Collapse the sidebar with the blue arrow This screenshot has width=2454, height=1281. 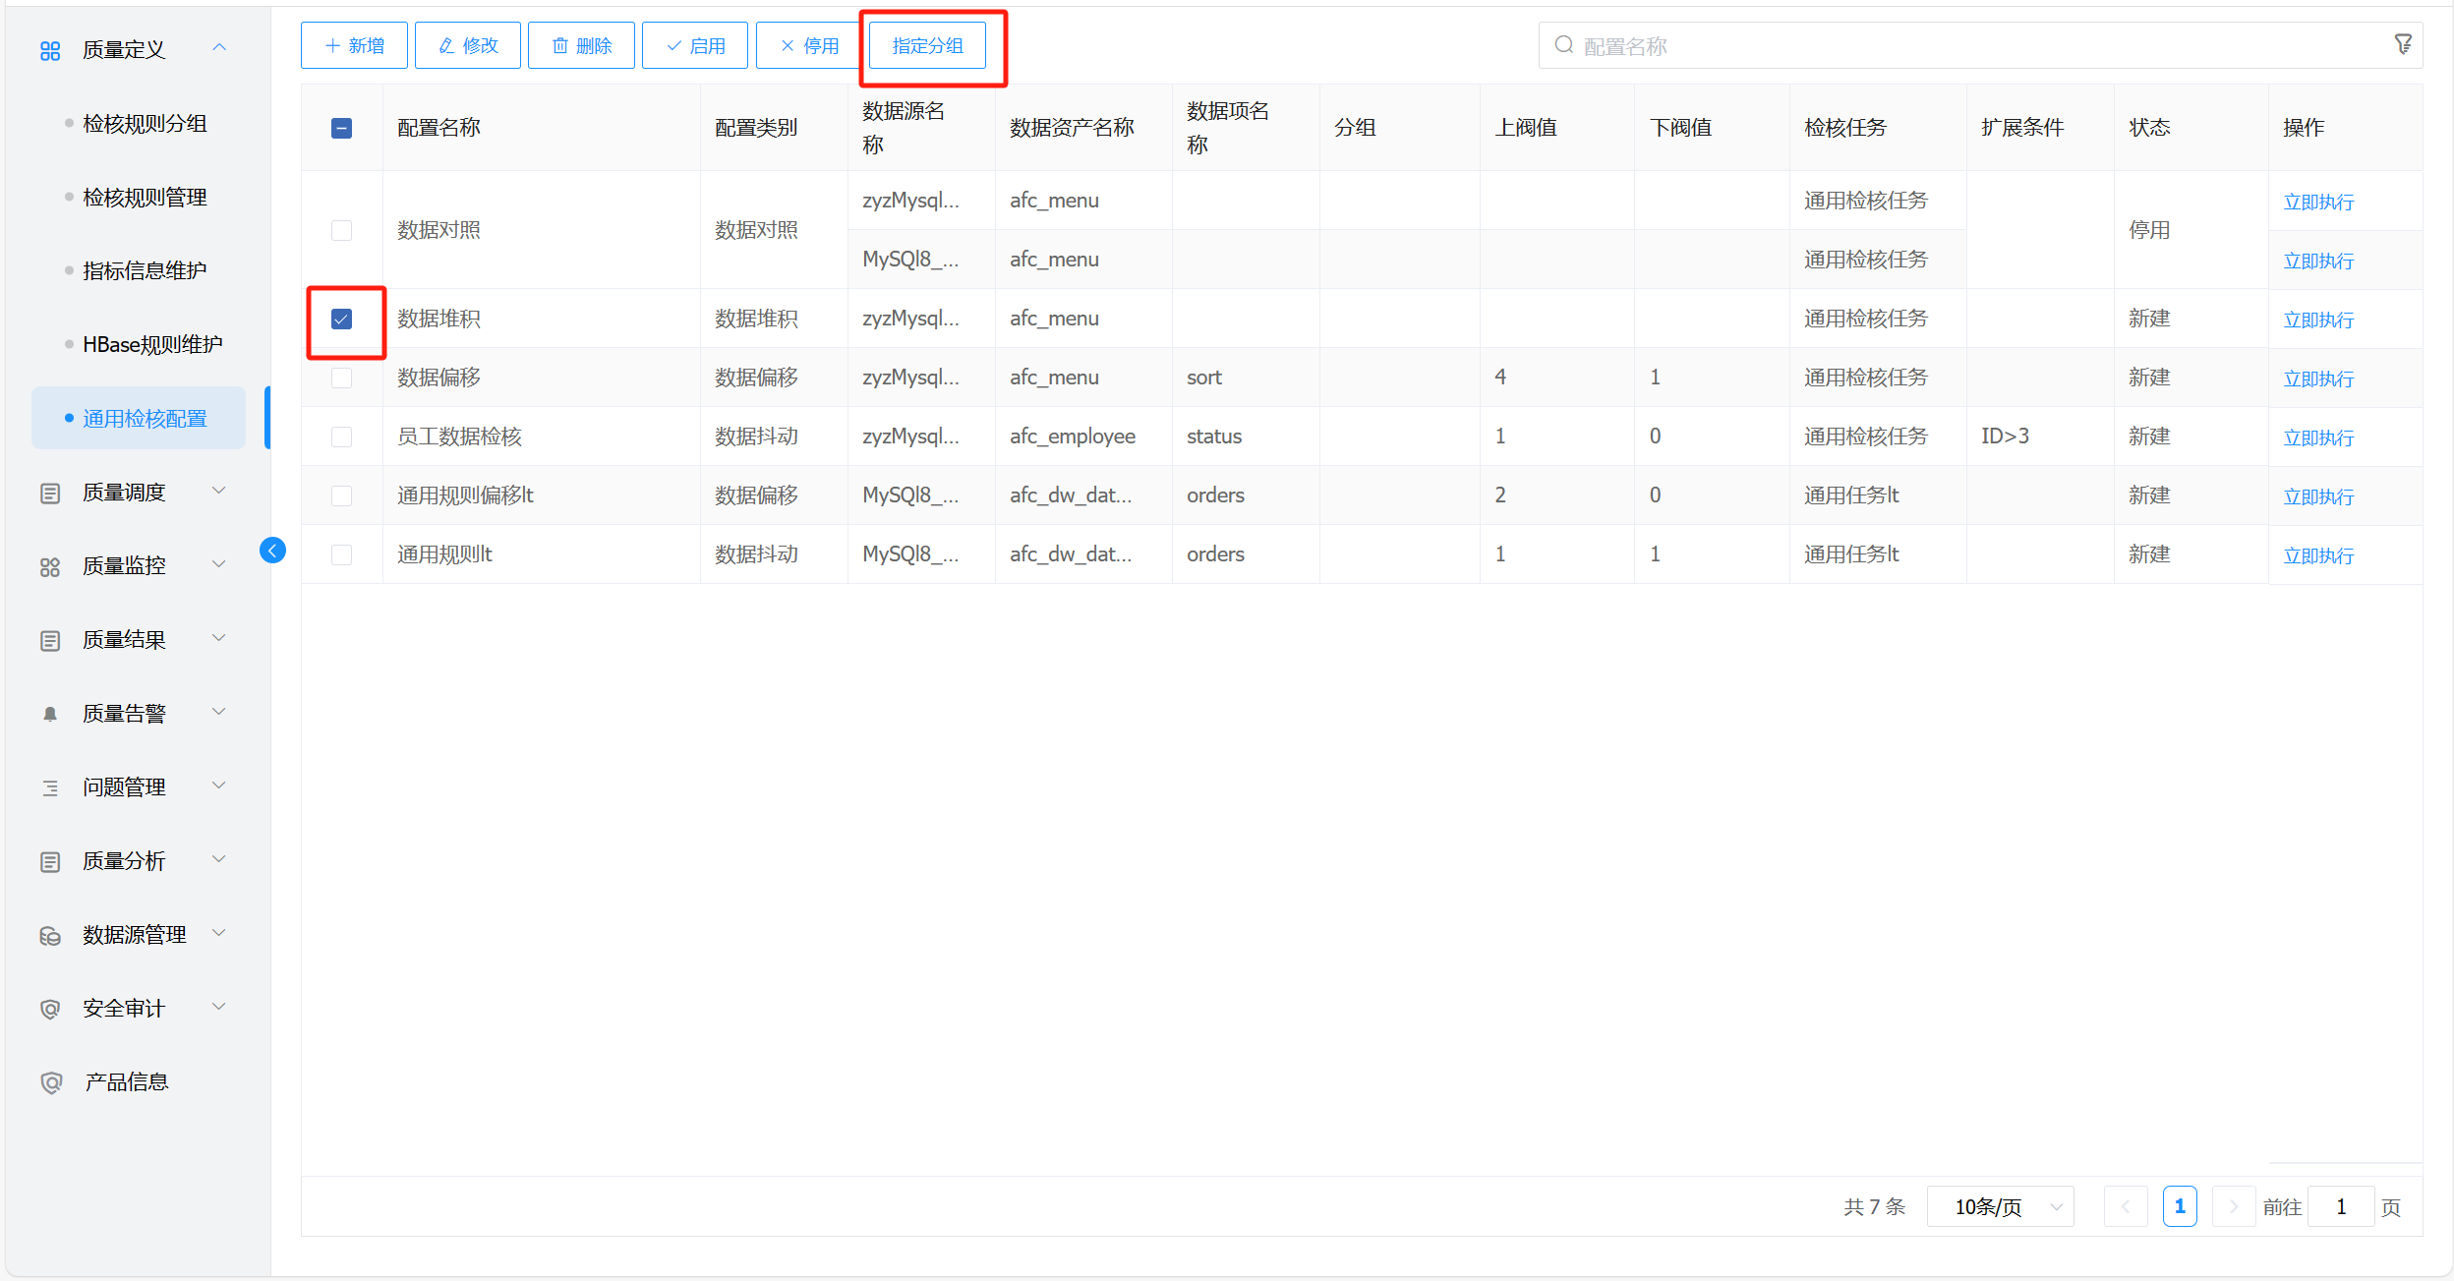click(x=272, y=551)
